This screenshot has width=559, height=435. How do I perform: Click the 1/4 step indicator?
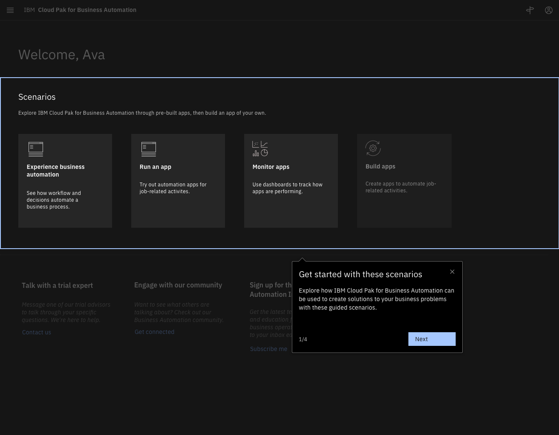click(x=303, y=339)
